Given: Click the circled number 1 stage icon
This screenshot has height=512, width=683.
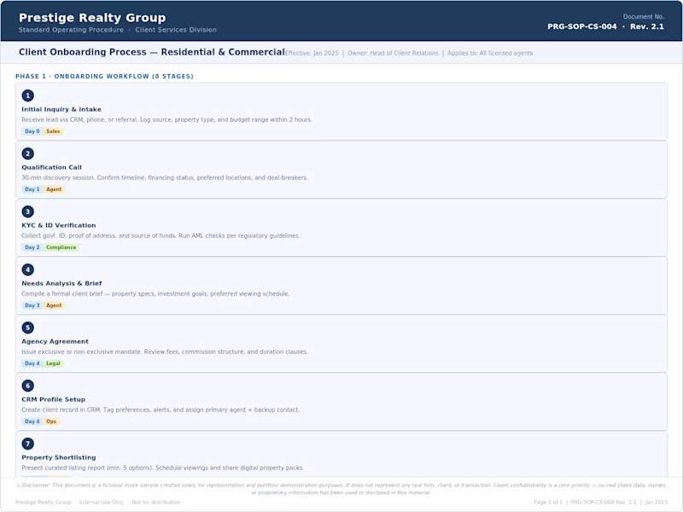Looking at the screenshot, I should [29, 95].
